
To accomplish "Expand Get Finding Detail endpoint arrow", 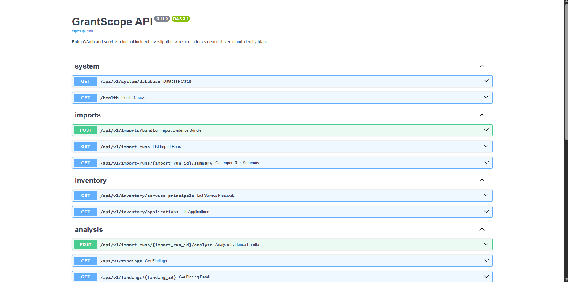I will [x=486, y=277].
